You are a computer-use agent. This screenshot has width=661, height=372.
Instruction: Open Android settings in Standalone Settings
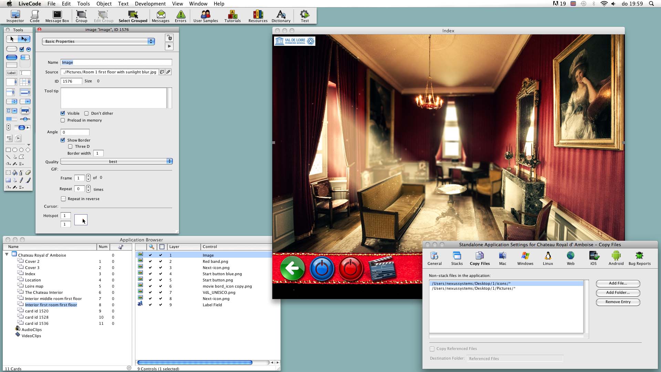616,258
